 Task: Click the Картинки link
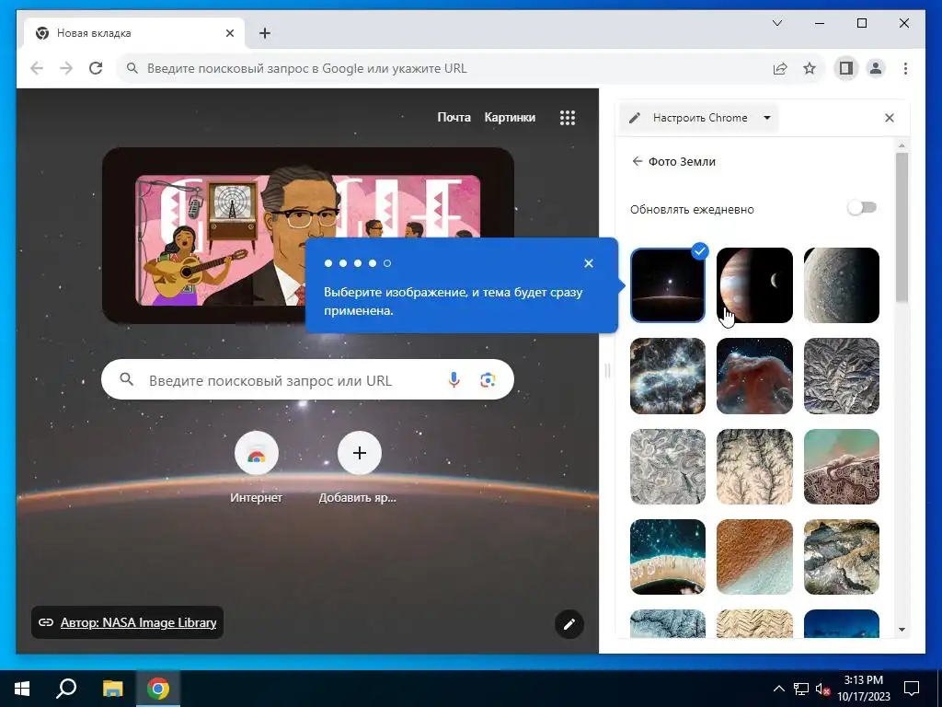pos(510,117)
